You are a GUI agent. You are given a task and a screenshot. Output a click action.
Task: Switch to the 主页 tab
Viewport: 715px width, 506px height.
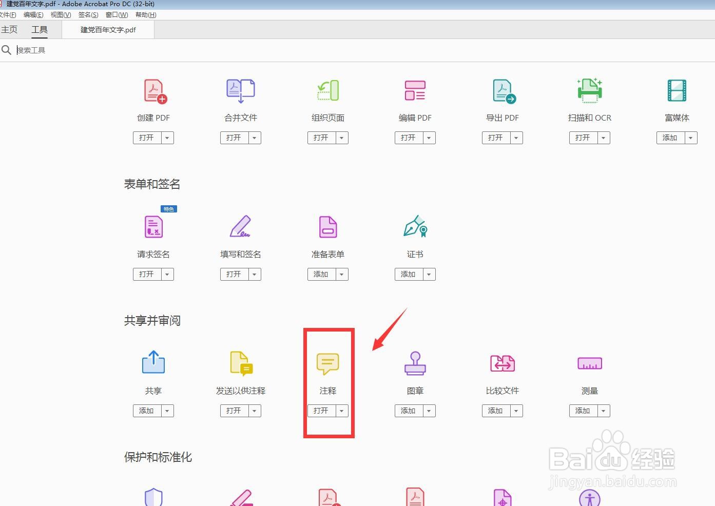9,30
